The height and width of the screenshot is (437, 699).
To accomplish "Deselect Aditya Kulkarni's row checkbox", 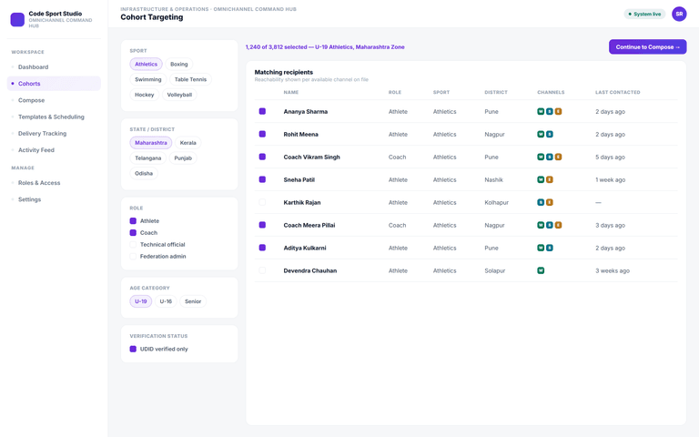I will tap(262, 248).
